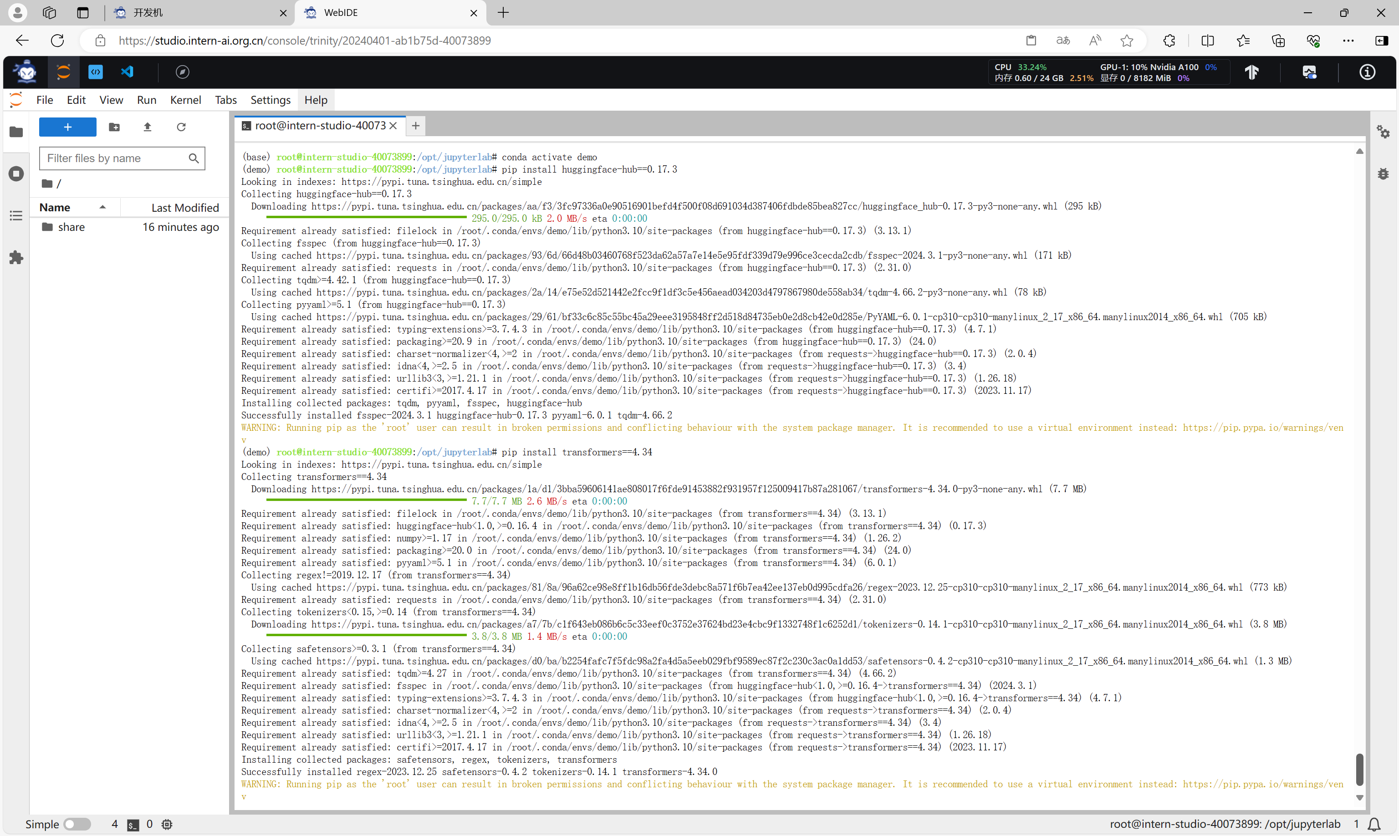Click the browser refresh button
Image resolution: width=1399 pixels, height=836 pixels.
(x=57, y=41)
